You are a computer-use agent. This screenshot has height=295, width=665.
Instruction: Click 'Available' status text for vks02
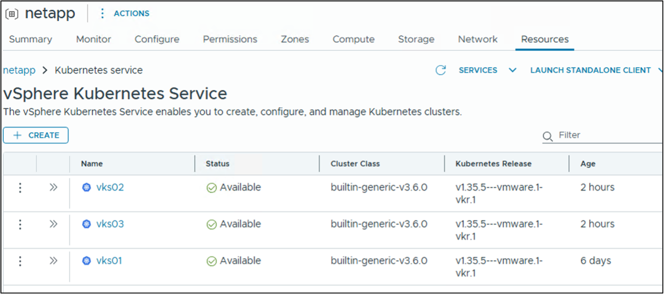pos(240,188)
